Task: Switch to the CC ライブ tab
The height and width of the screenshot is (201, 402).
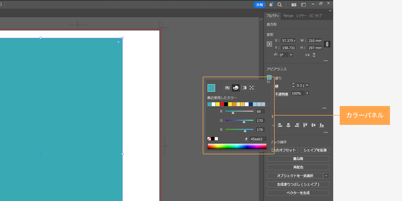Action: (315, 16)
